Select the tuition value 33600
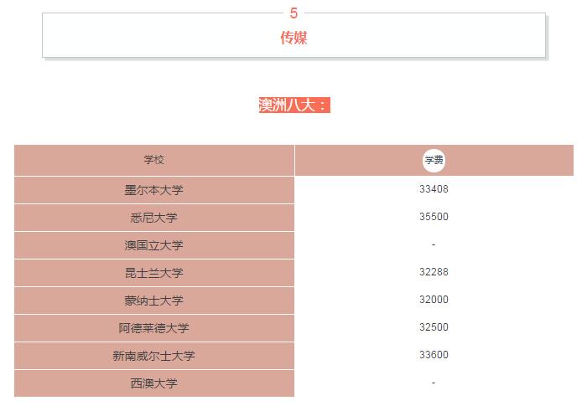587x406 pixels. (x=434, y=355)
